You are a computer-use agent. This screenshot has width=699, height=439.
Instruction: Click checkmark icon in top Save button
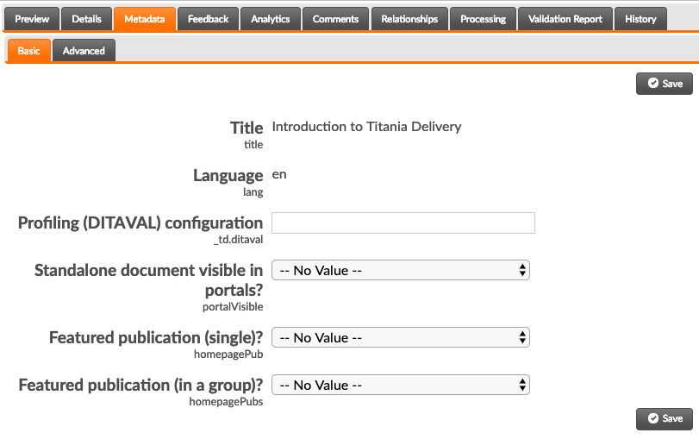[x=653, y=84]
